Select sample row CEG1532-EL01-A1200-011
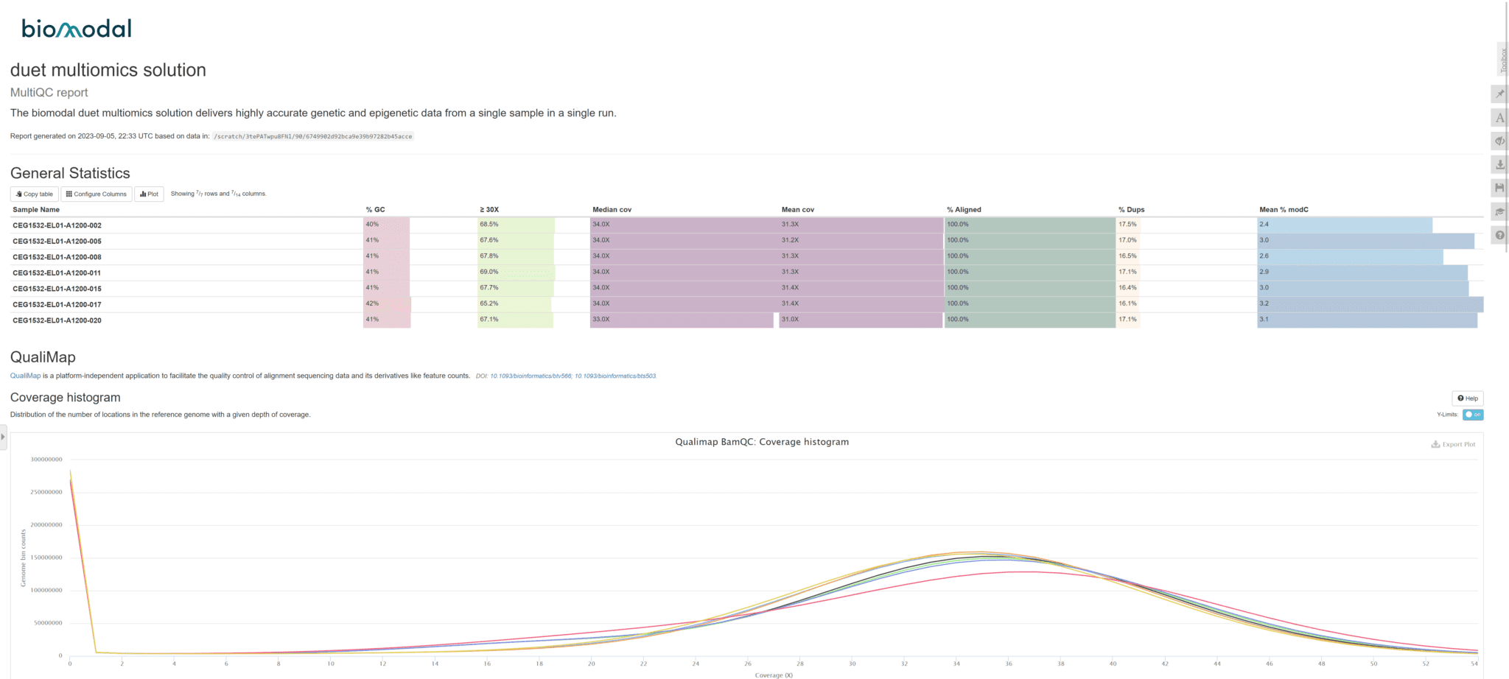 pos(57,272)
